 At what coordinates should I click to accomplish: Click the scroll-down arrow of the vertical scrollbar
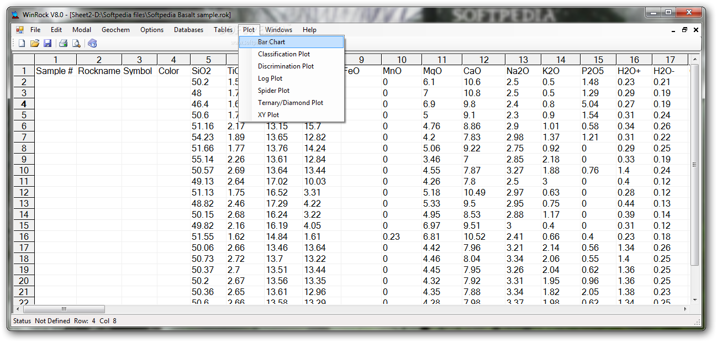(x=694, y=300)
